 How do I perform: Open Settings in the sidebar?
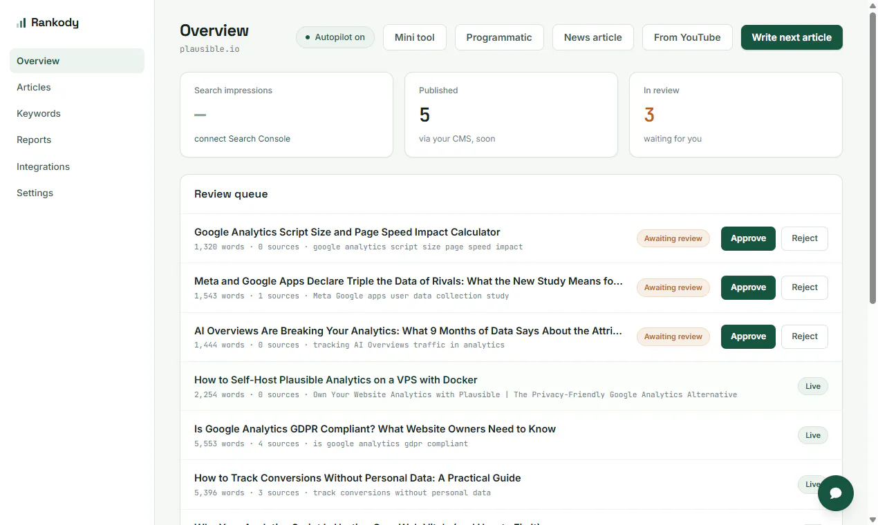coord(77,193)
